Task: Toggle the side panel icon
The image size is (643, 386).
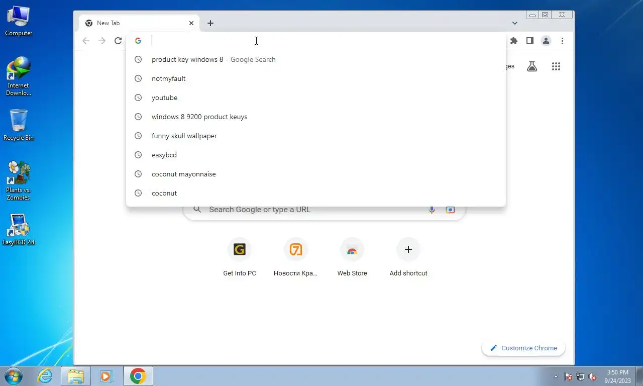Action: [529, 41]
